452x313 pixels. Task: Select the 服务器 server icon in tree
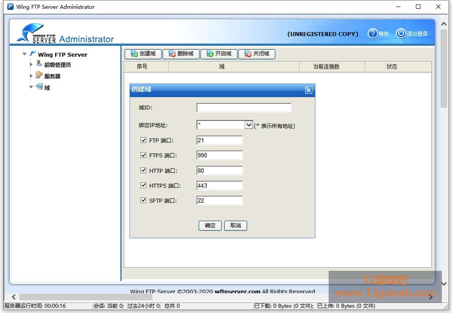39,75
